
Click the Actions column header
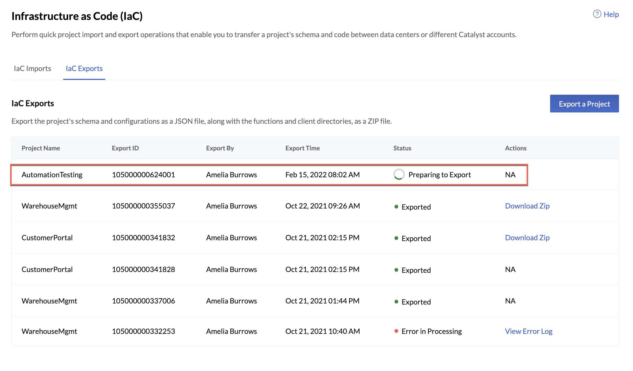pos(516,148)
